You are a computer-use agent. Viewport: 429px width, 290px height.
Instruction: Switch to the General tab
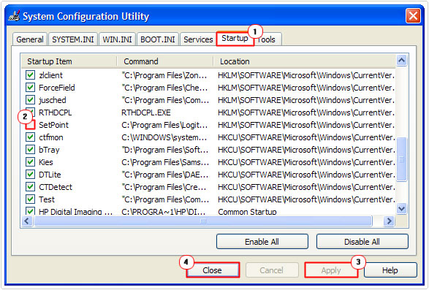(x=30, y=39)
